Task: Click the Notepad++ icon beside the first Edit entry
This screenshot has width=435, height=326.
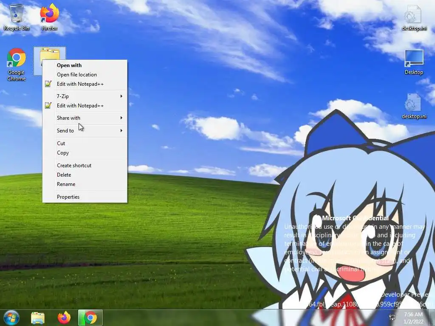Action: point(48,84)
